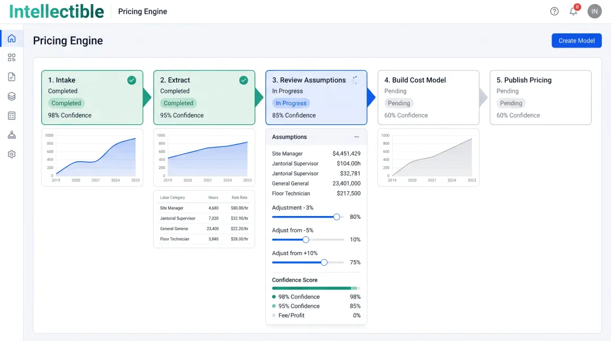The width and height of the screenshot is (611, 341).
Task: Click the $4,451,429 Site Manager value
Action: [x=346, y=154]
